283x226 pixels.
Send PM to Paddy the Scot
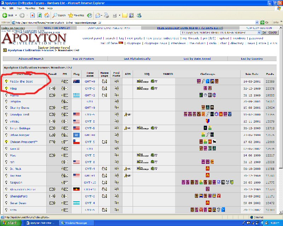click(64, 81)
